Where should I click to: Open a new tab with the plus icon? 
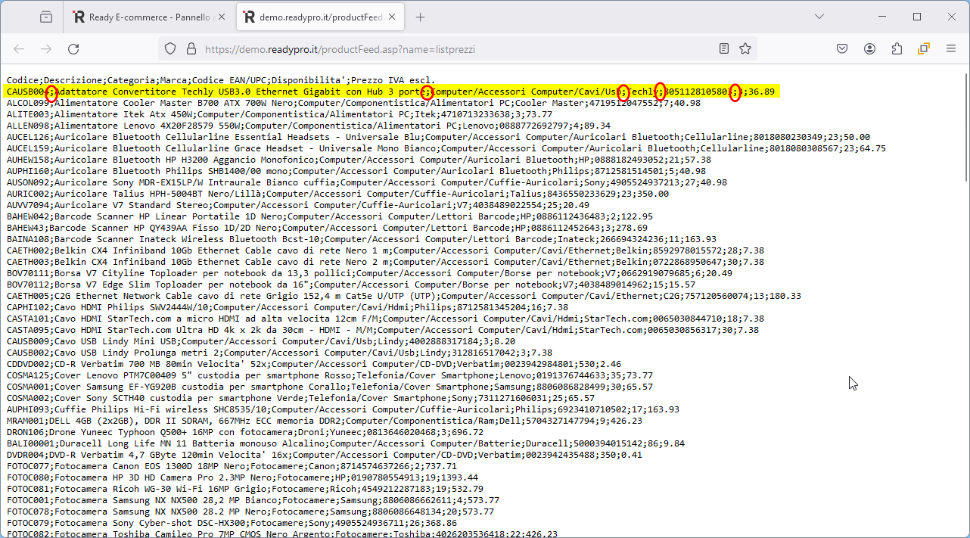pyautogui.click(x=421, y=17)
